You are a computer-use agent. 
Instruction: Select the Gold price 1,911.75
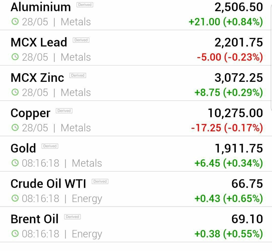coord(239,149)
